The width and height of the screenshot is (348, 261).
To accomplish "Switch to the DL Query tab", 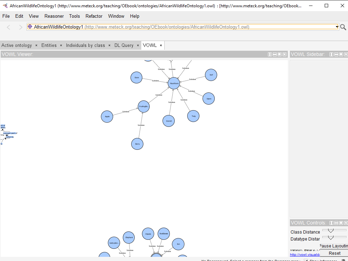I will 124,45.
